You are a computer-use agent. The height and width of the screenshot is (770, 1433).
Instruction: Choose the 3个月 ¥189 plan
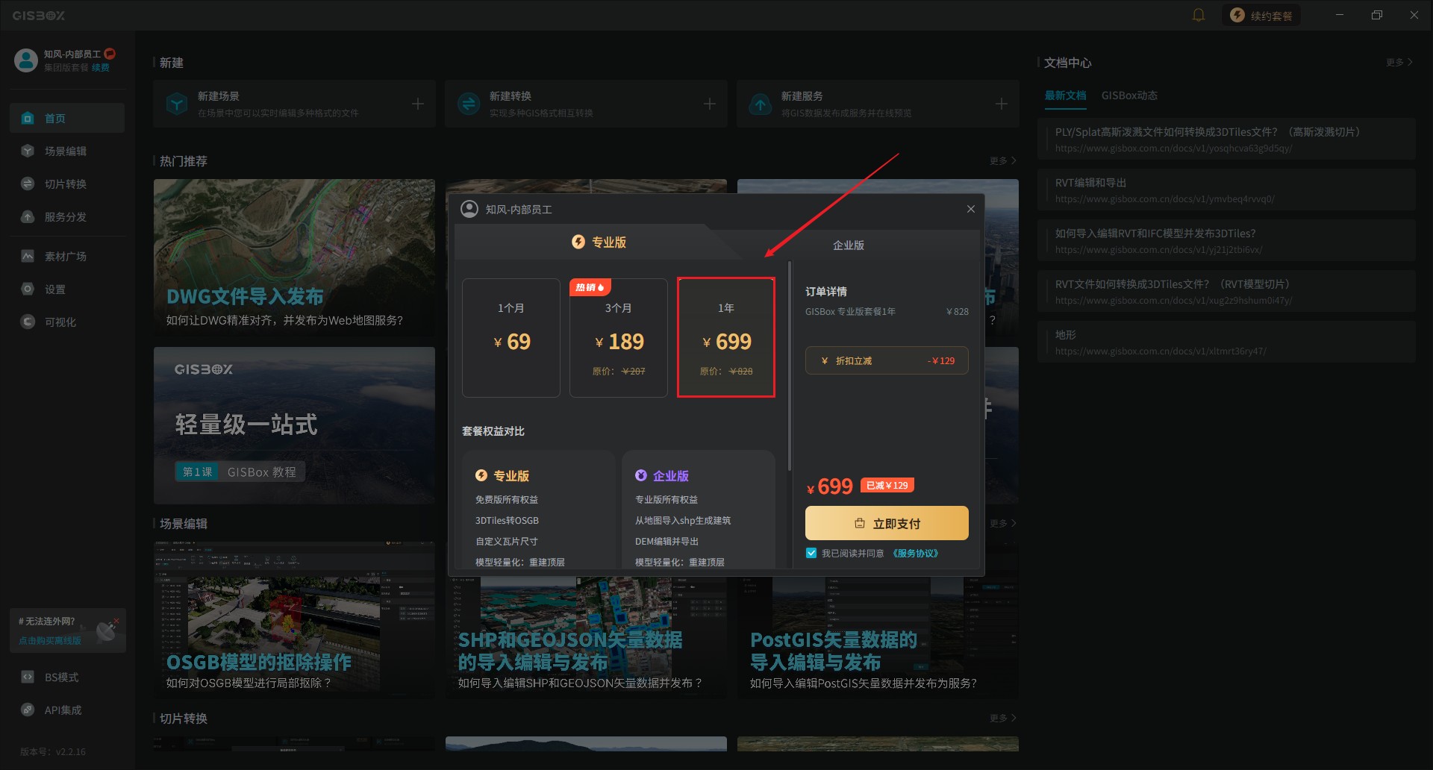619,338
